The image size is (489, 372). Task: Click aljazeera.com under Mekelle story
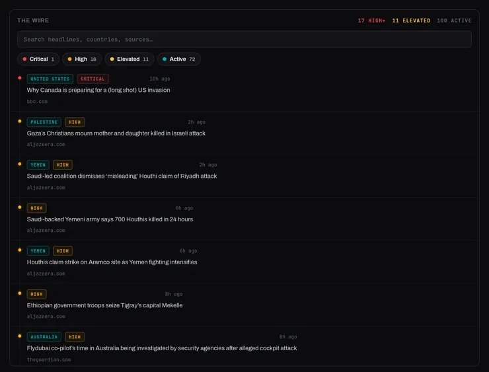pyautogui.click(x=46, y=316)
